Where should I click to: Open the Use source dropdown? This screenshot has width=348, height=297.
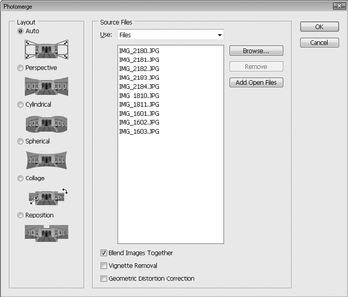click(x=171, y=35)
